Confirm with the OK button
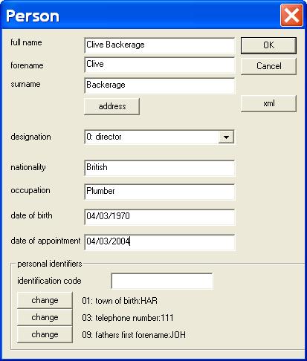 [x=268, y=45]
